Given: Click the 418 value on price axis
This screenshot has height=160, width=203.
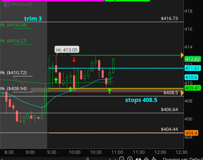Looking at the screenshot, I should [188, 11].
